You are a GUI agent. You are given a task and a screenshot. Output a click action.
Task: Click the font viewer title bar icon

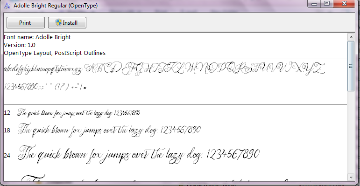coord(7,6)
